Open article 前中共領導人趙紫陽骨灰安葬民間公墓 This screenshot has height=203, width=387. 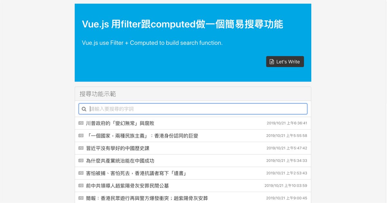point(127,186)
